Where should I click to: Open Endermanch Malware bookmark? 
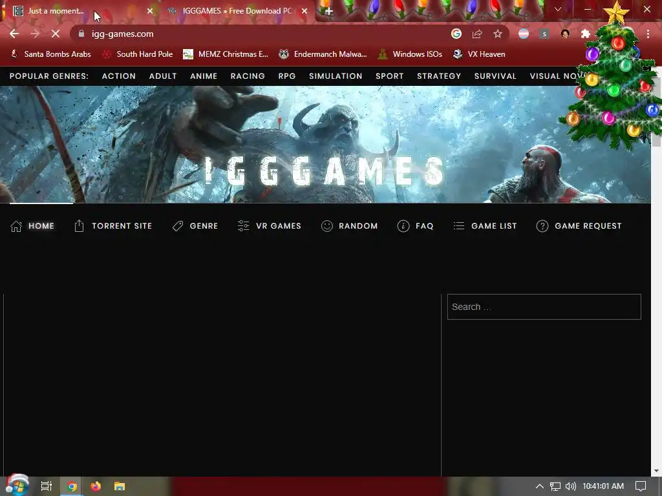pos(323,54)
